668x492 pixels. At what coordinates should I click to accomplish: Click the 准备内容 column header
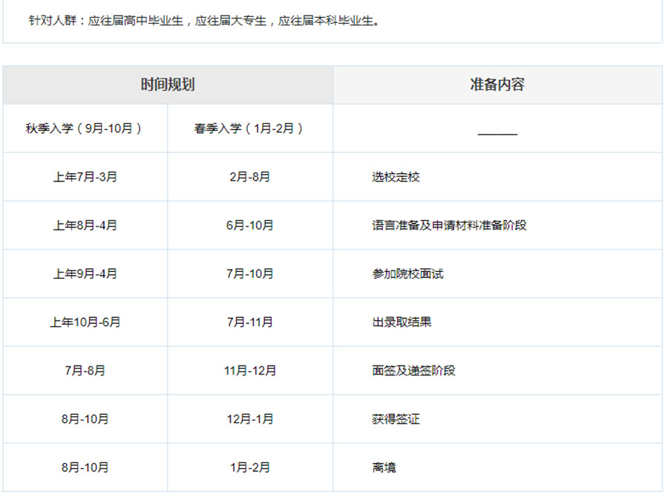[x=497, y=85]
